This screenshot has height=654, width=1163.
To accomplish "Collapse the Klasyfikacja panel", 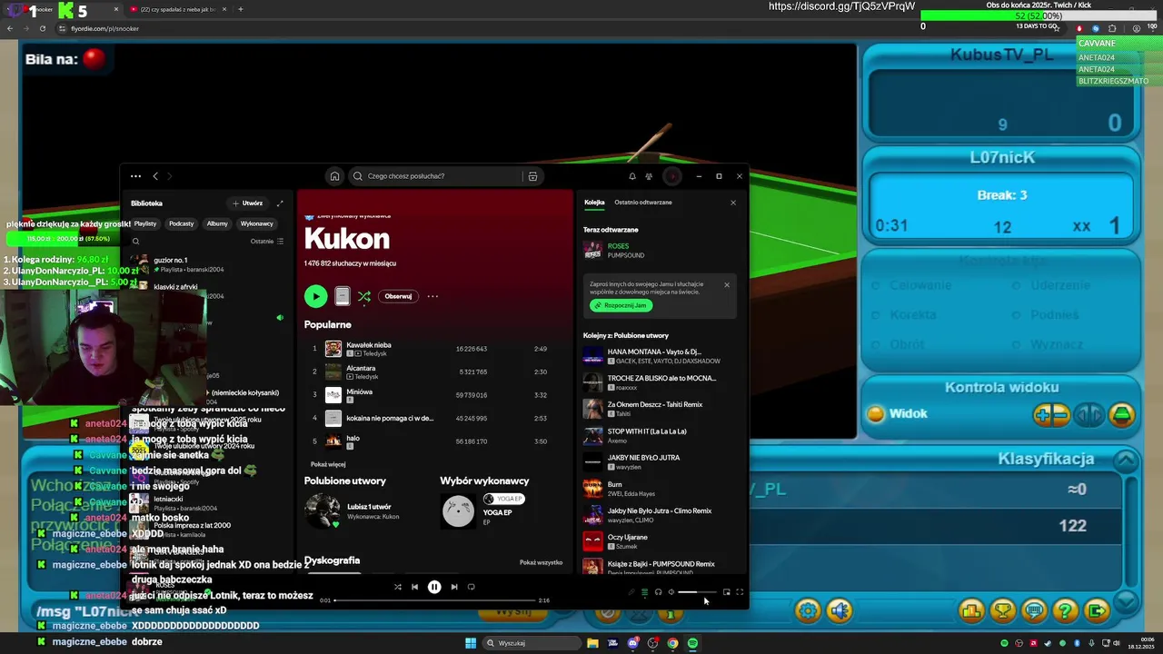I will pyautogui.click(x=1126, y=460).
